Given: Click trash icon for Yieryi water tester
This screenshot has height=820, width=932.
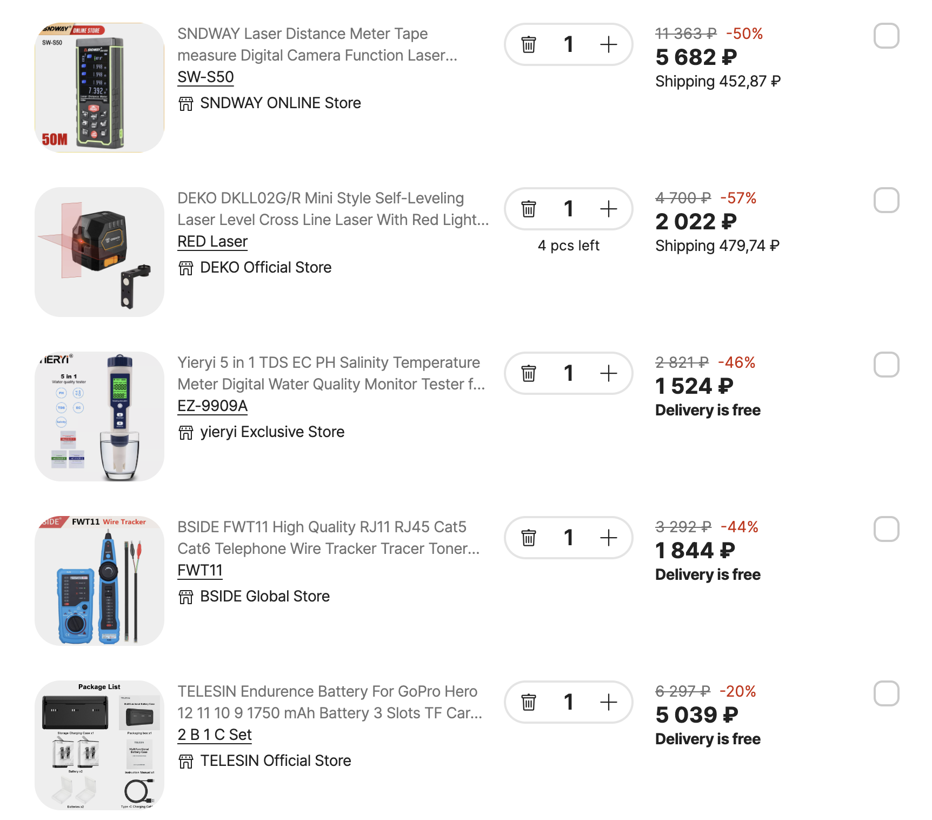Looking at the screenshot, I should [x=528, y=373].
